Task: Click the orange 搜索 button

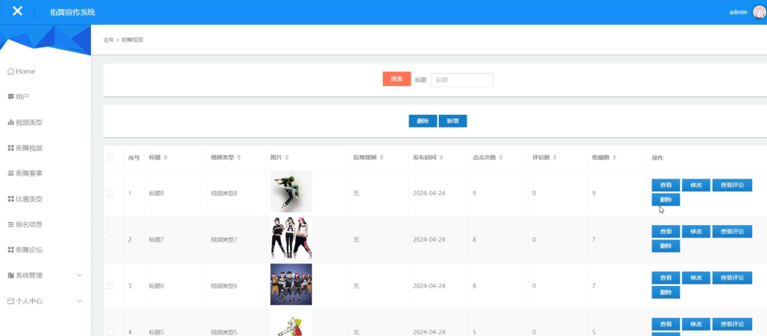Action: coord(397,79)
